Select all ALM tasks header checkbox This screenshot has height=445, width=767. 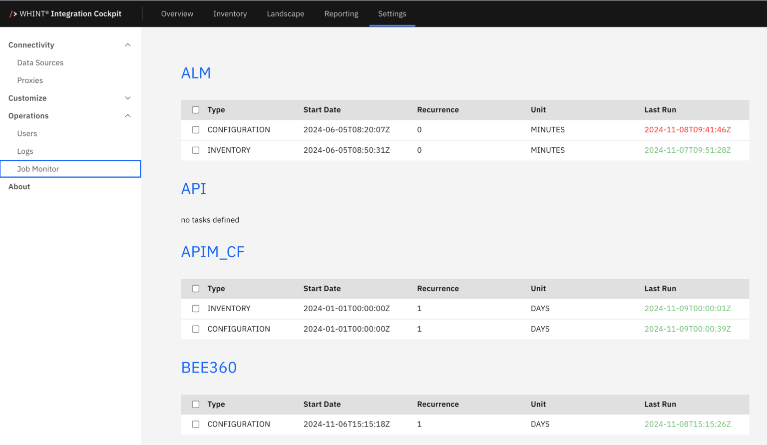point(196,110)
